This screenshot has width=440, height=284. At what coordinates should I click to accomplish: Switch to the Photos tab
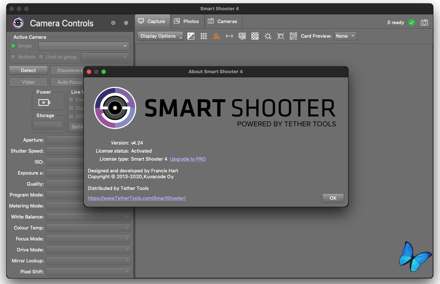tap(187, 21)
